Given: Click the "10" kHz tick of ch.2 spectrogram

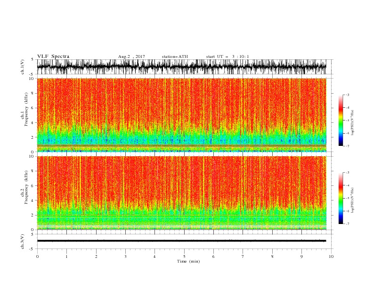Looking at the screenshot, I should point(32,156).
